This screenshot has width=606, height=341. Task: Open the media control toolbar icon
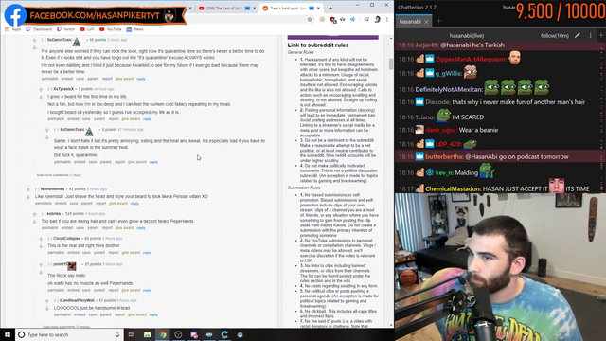(x=366, y=19)
